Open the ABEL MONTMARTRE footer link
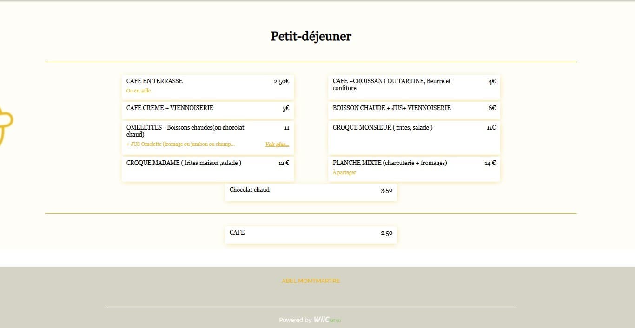The height and width of the screenshot is (328, 635). (311, 281)
